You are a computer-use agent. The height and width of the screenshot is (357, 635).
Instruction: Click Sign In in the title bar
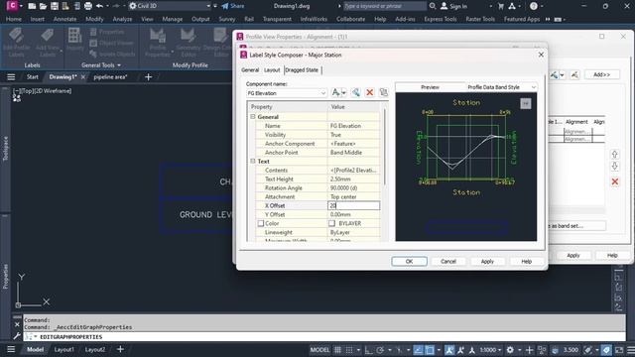tap(453, 6)
